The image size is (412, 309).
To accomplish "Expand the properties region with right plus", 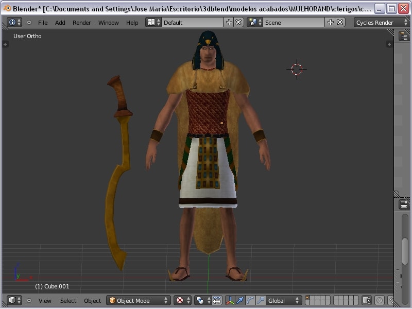I will tap(389, 44).
